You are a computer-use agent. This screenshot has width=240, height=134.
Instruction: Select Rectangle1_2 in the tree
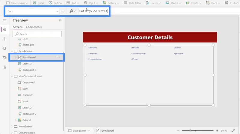tap(29, 114)
